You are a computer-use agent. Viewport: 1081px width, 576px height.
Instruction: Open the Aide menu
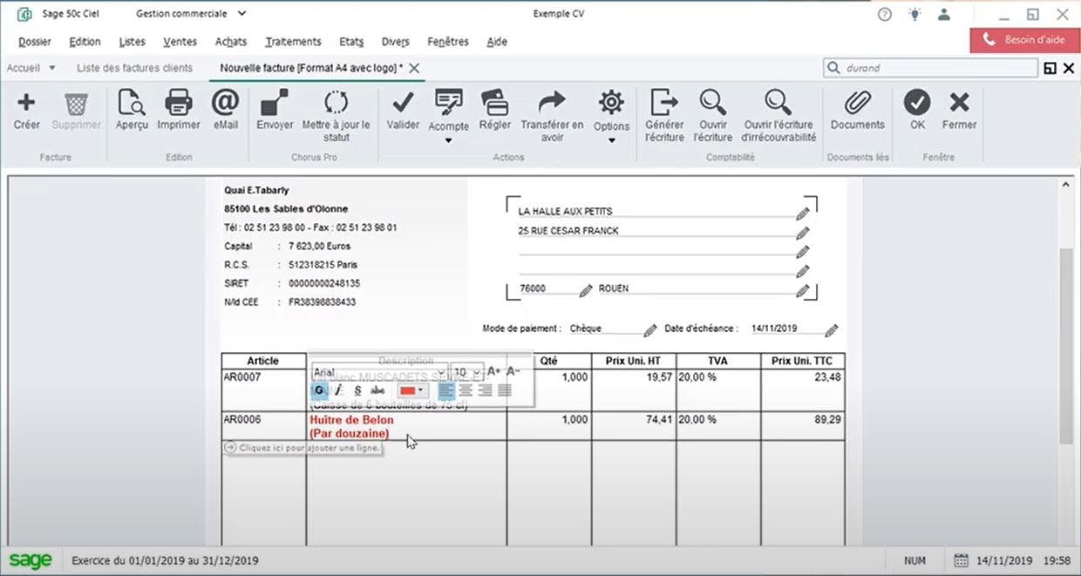[x=497, y=42]
